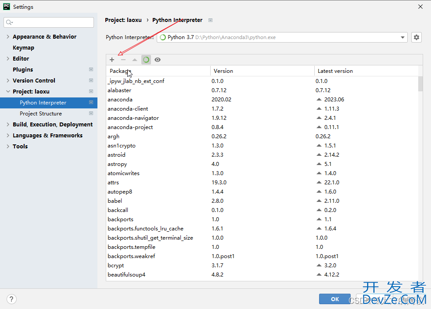Select the backports.weakref package row
This screenshot has height=309, width=431.
point(262,256)
